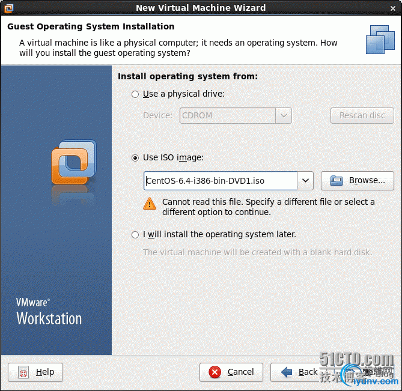Open Help for the wizard
Viewport: 402px width, 391px height.
click(35, 372)
